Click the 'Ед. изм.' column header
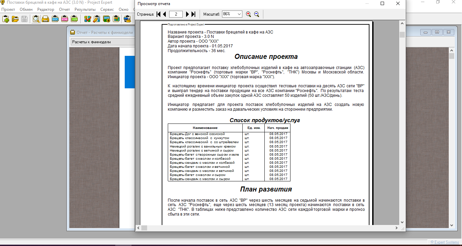 pos(253,128)
